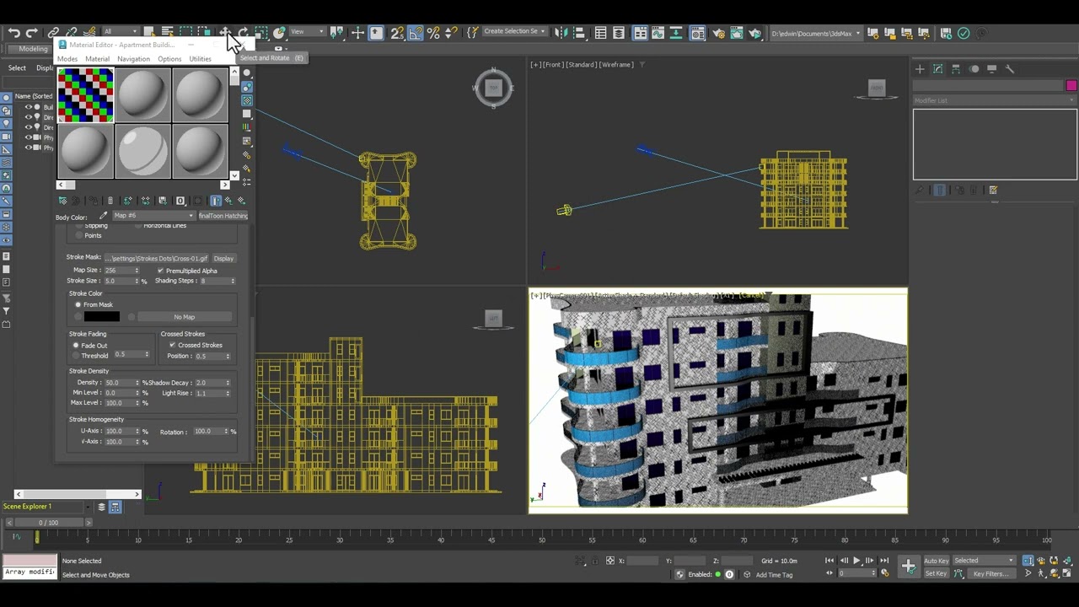Open the Utilities wrench icon
Image resolution: width=1079 pixels, height=607 pixels.
click(x=1010, y=69)
